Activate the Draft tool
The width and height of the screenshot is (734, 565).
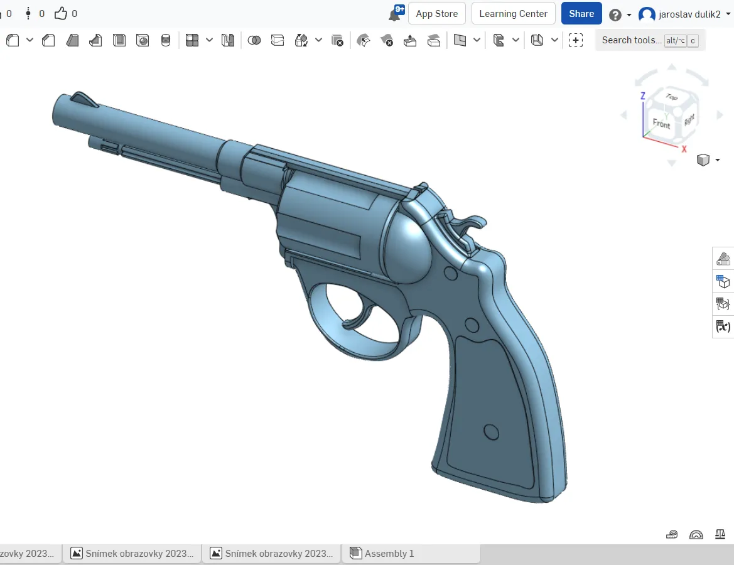click(x=72, y=40)
